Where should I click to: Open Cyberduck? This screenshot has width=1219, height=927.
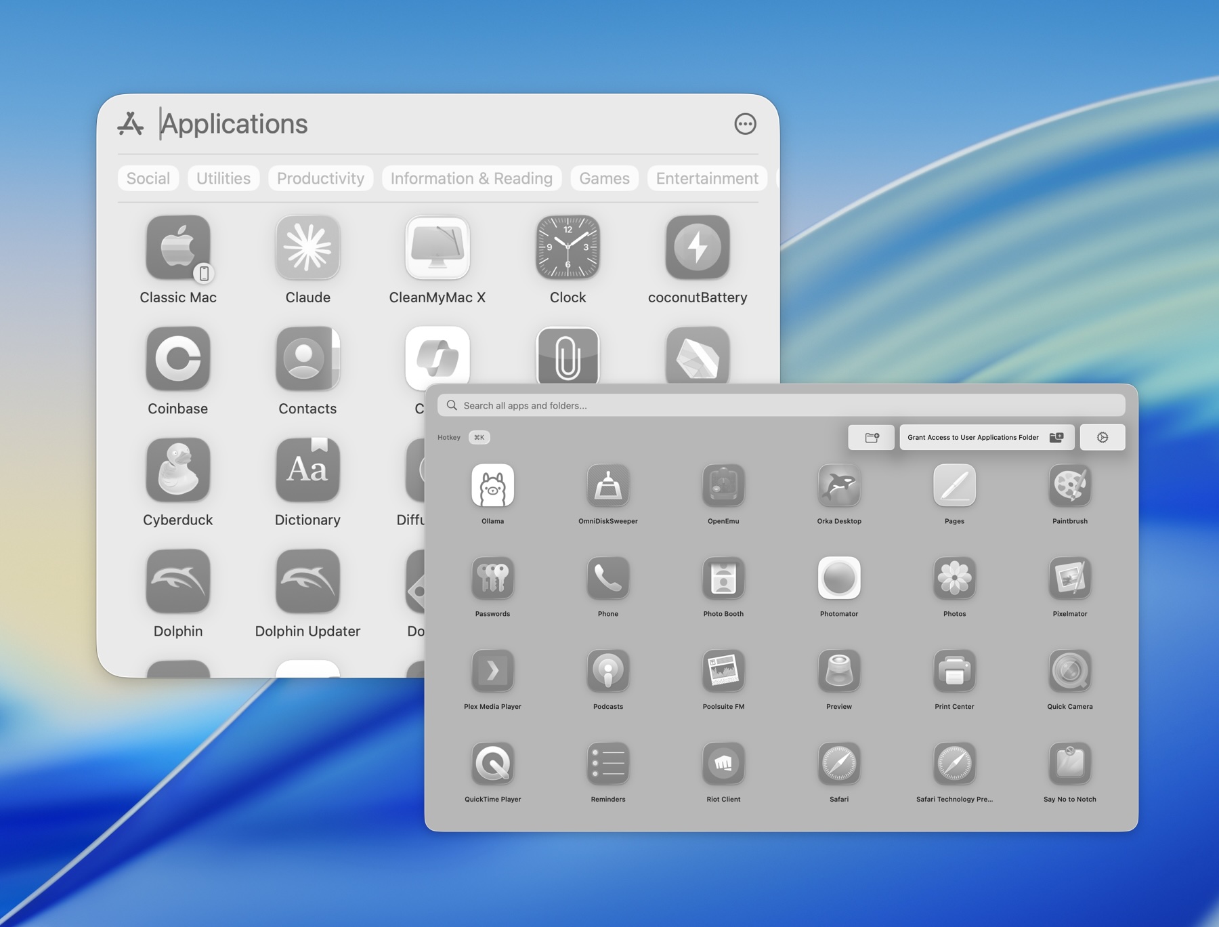click(x=177, y=470)
